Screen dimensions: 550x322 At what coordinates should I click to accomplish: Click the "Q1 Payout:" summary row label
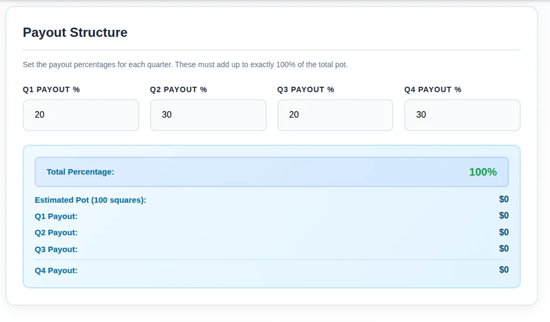click(56, 216)
